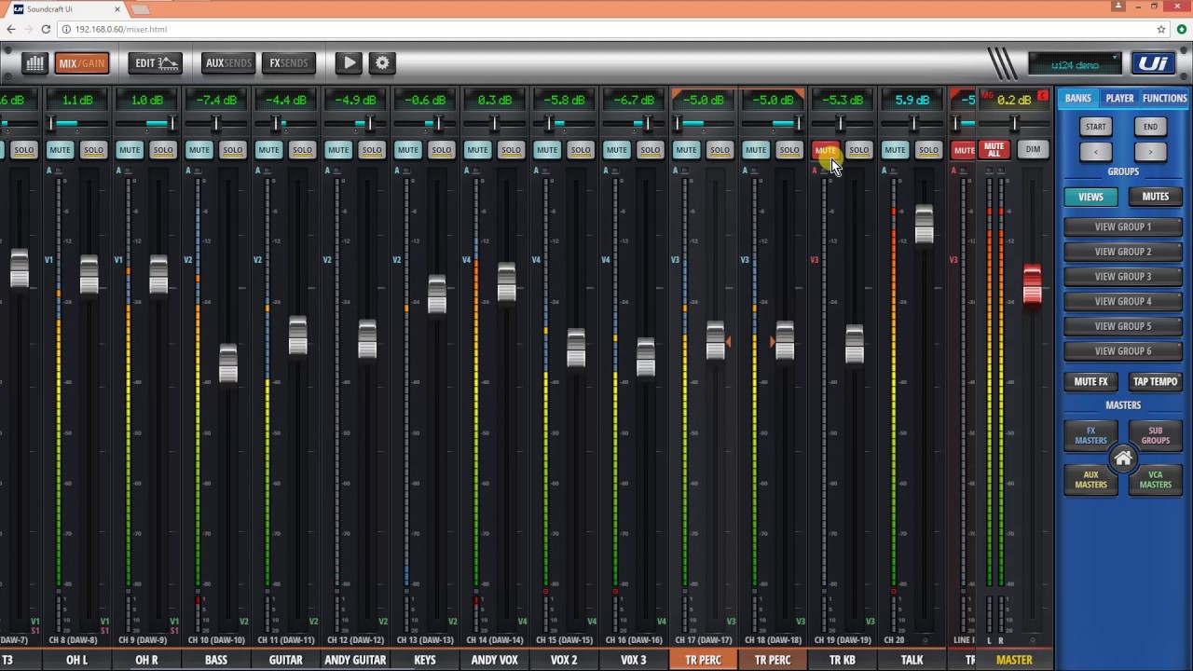Switch to MIX/GAIN mode
This screenshot has height=671, width=1193.
tap(82, 63)
